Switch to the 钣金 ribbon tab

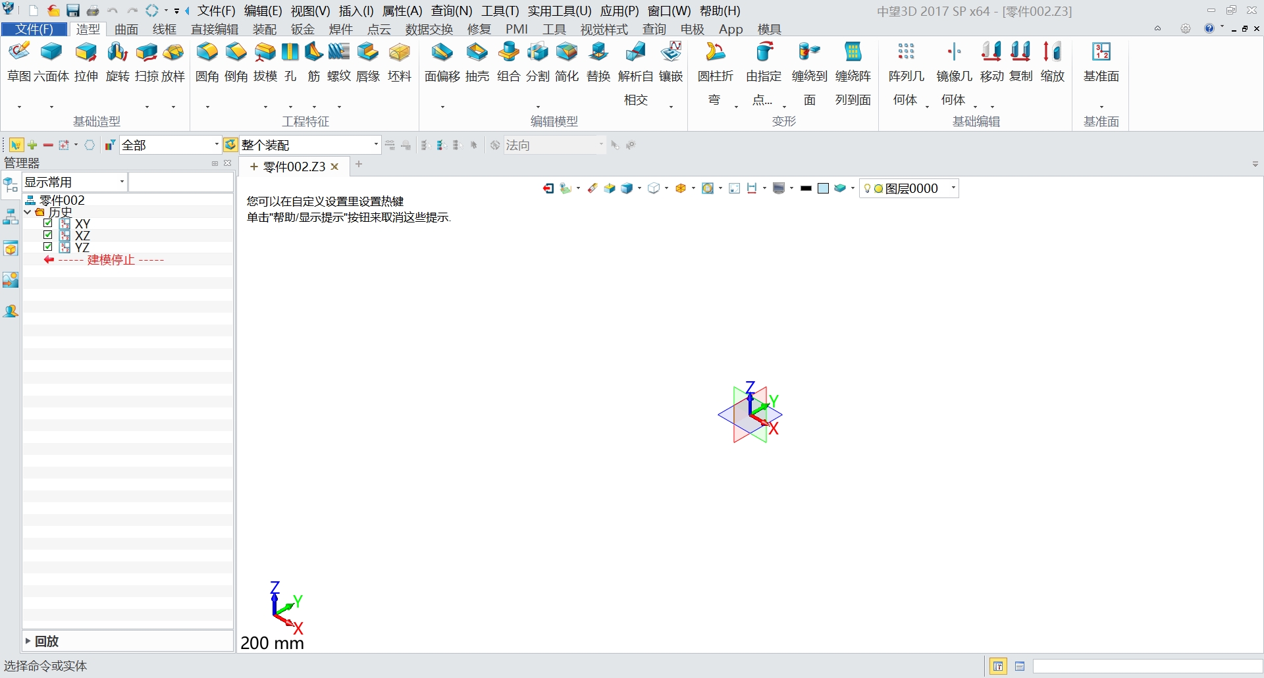[x=302, y=29]
